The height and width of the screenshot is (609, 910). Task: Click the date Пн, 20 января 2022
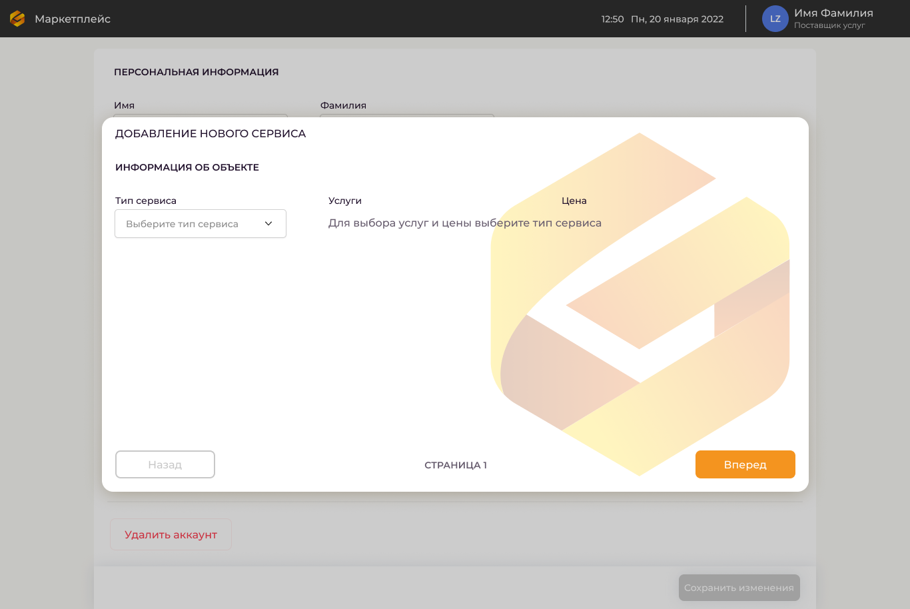[677, 19]
